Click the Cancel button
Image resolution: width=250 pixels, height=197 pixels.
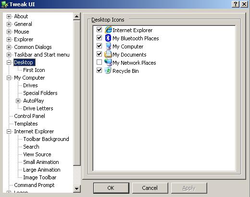pos(150,188)
